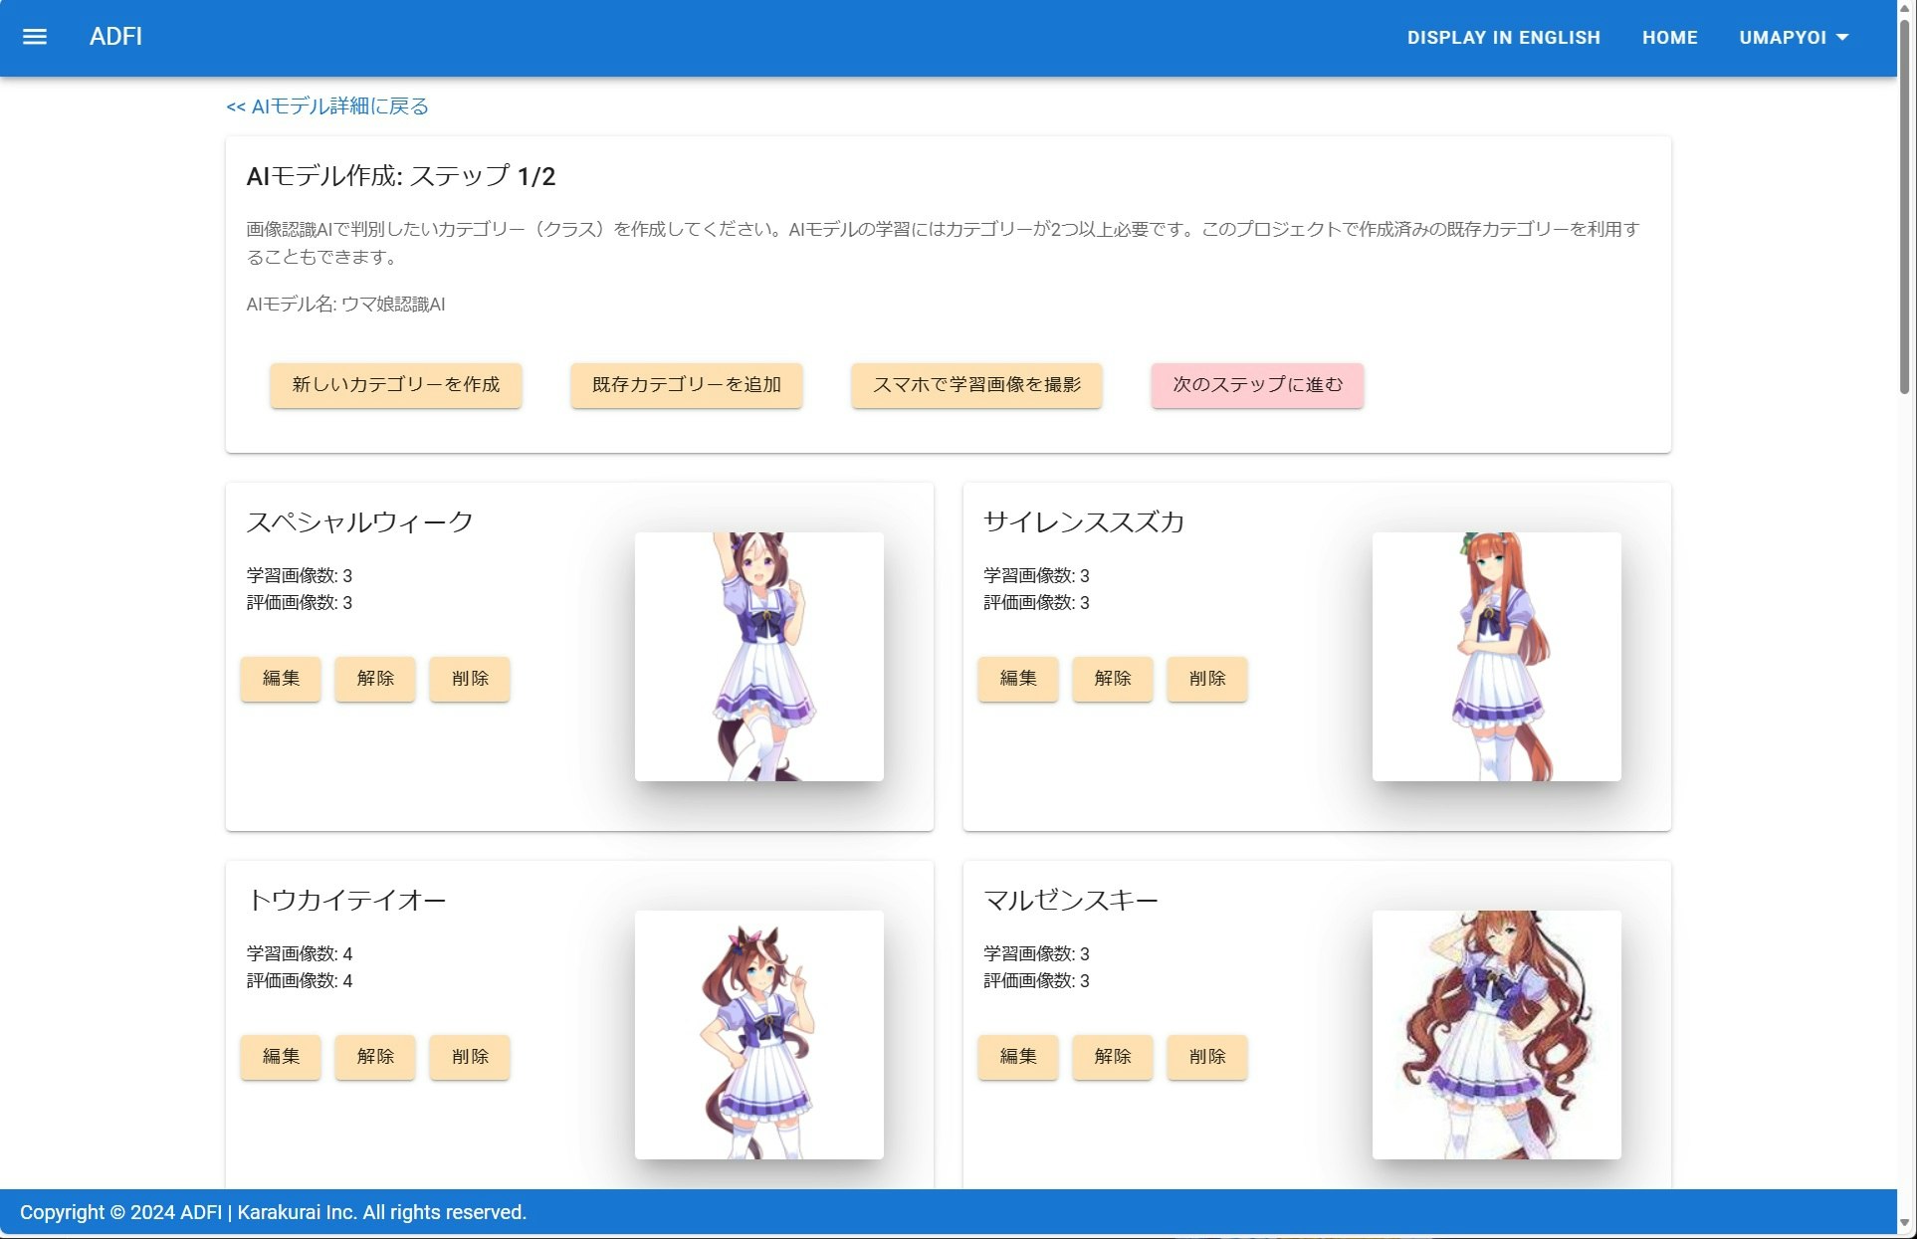Click スマホで学習画像を撮影 button
Viewport: 1917px width, 1239px height.
(975, 385)
